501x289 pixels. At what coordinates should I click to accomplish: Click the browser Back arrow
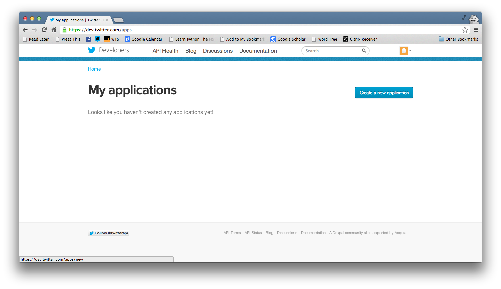coord(25,30)
